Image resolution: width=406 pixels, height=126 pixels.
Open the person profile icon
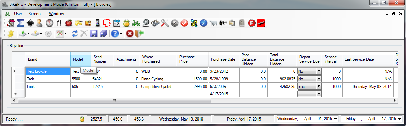pyautogui.click(x=39, y=23)
